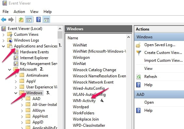
Task: Collapse the Windows folder node
Action: pos(16,93)
